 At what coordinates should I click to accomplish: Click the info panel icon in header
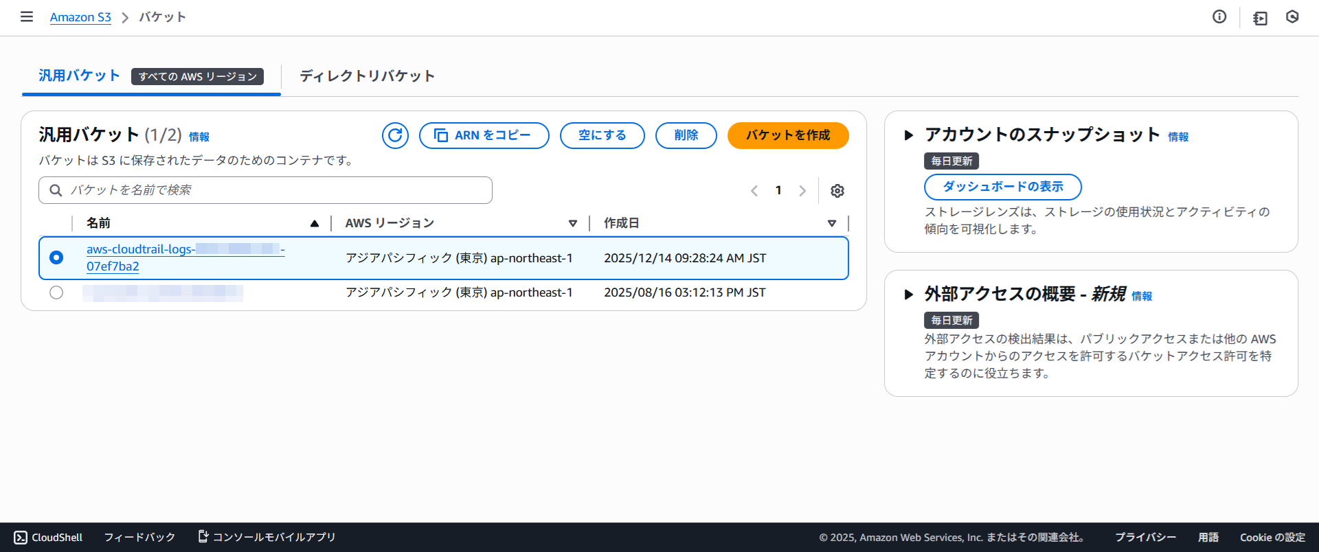(1219, 16)
